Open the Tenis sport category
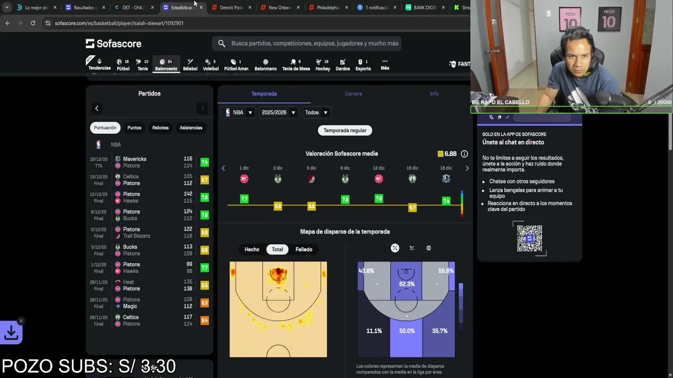The width and height of the screenshot is (673, 378). click(142, 65)
